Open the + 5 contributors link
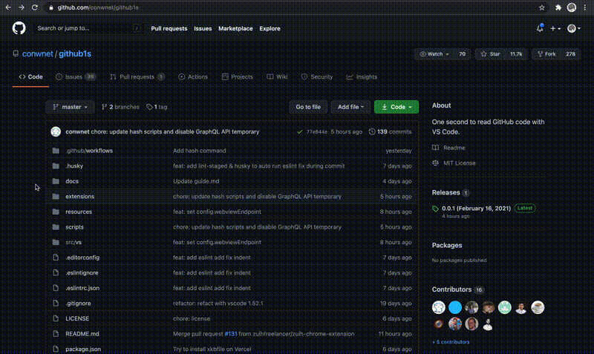This screenshot has height=354, width=594. (451, 342)
